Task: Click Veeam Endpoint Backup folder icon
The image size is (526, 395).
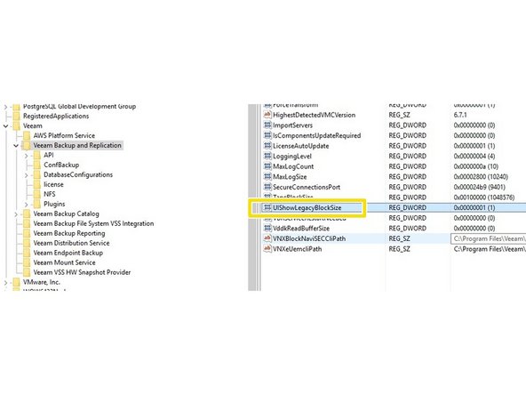Action: coord(27,253)
